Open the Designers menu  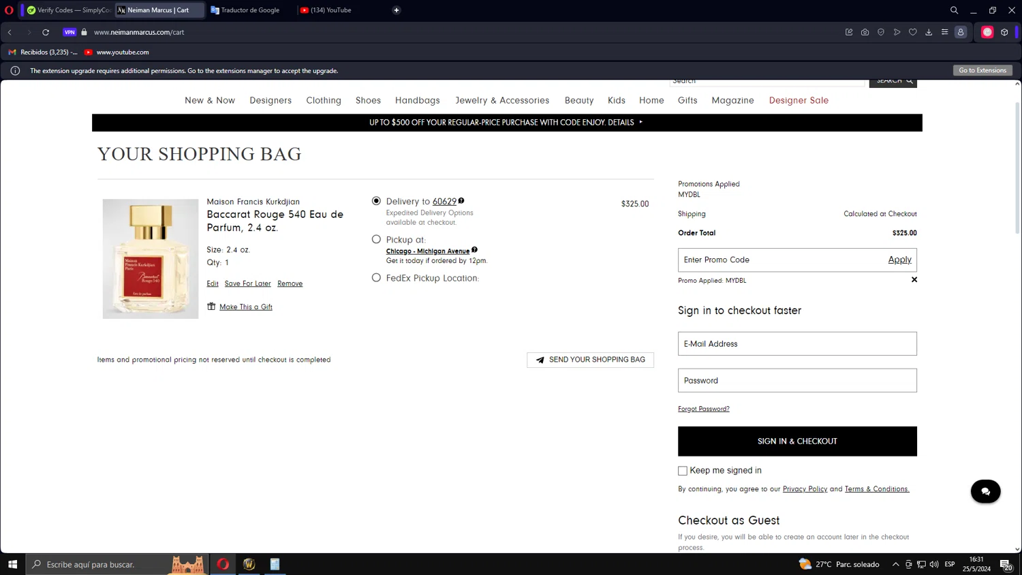pyautogui.click(x=270, y=100)
